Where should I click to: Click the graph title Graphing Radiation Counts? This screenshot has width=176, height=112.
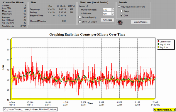(x=87, y=34)
